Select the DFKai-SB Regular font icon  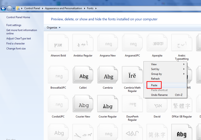pos(182,105)
